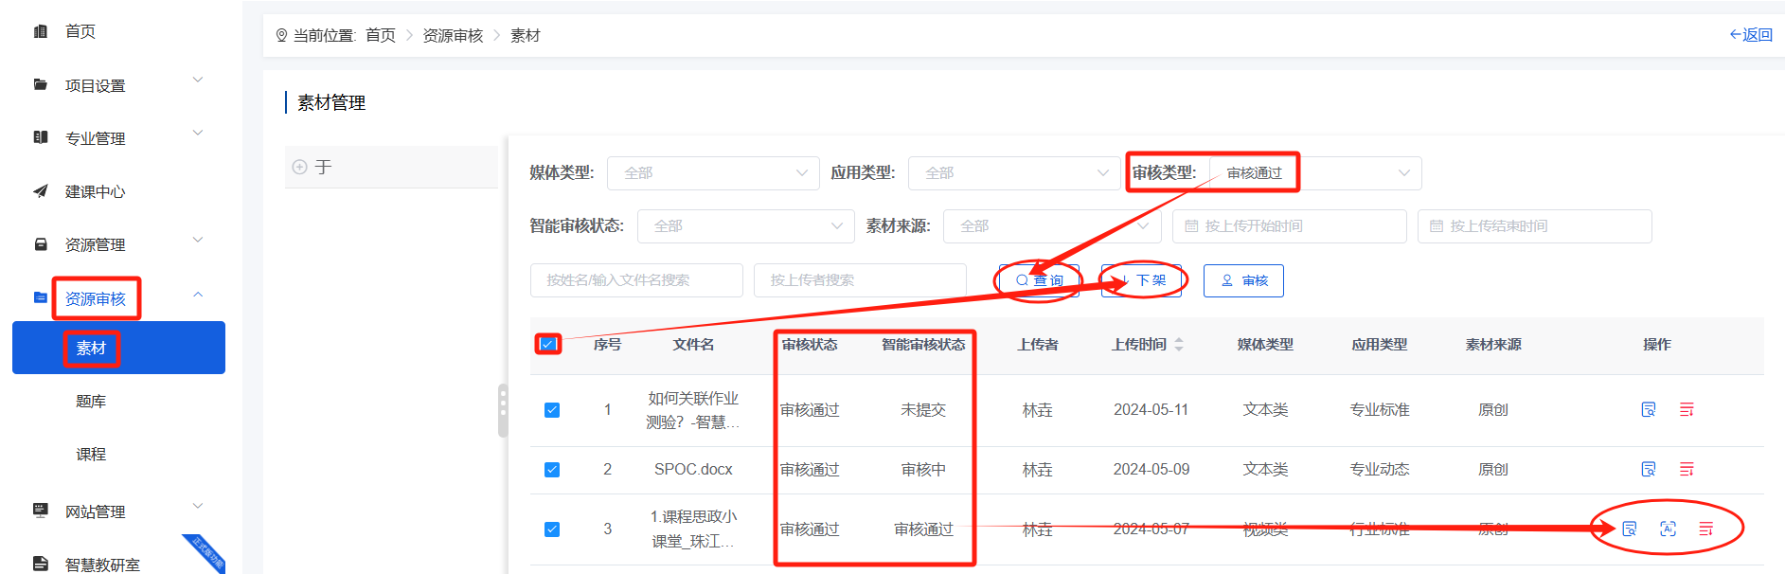Click the 查询 search button
1785x574 pixels.
[x=1039, y=281]
